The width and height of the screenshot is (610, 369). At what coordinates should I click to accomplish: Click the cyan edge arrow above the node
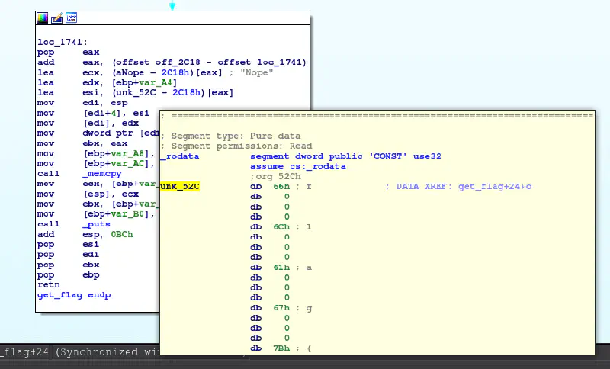[x=172, y=5]
